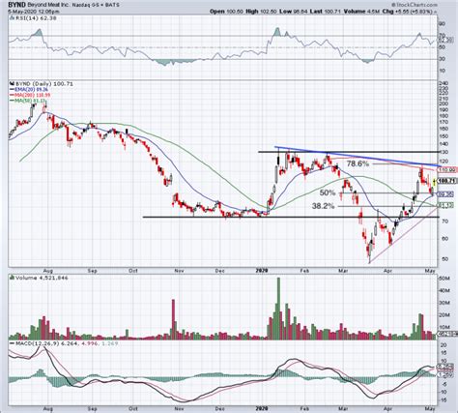458x413 pixels.
Task: Click the green 81.13 price tag on axis
Action: click(x=445, y=205)
